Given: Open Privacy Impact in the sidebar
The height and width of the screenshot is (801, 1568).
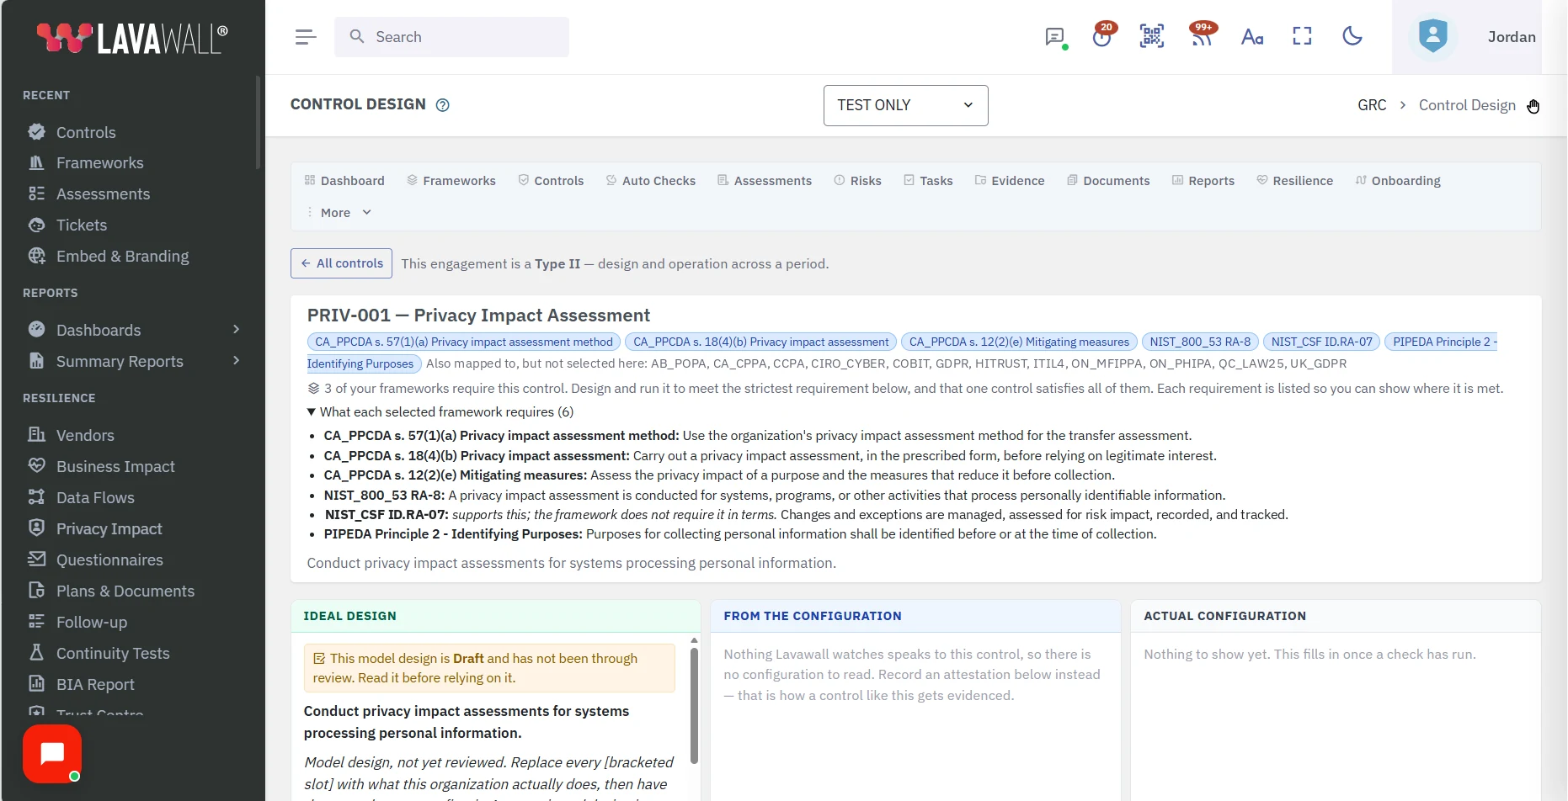Looking at the screenshot, I should 109,528.
